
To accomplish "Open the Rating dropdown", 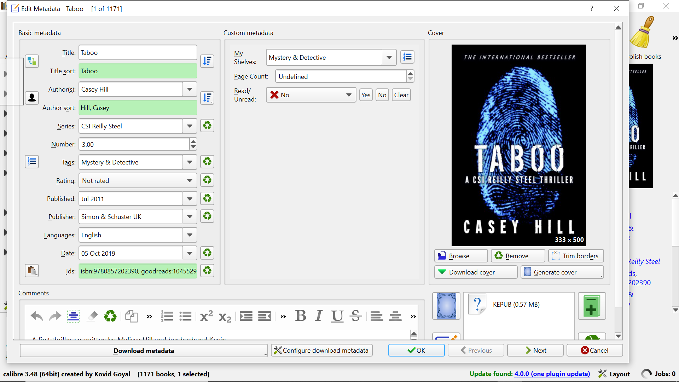I will point(190,180).
